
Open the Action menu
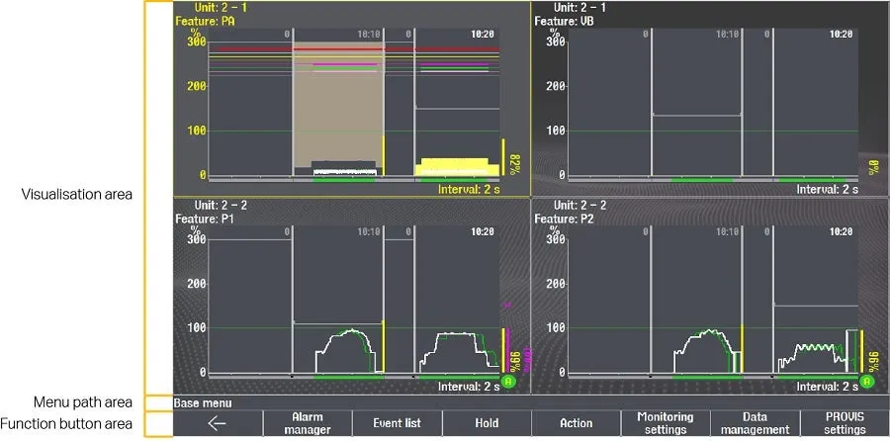click(x=576, y=423)
